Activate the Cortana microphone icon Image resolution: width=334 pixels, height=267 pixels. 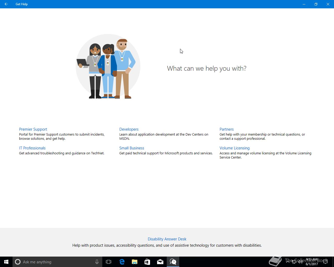(97, 262)
